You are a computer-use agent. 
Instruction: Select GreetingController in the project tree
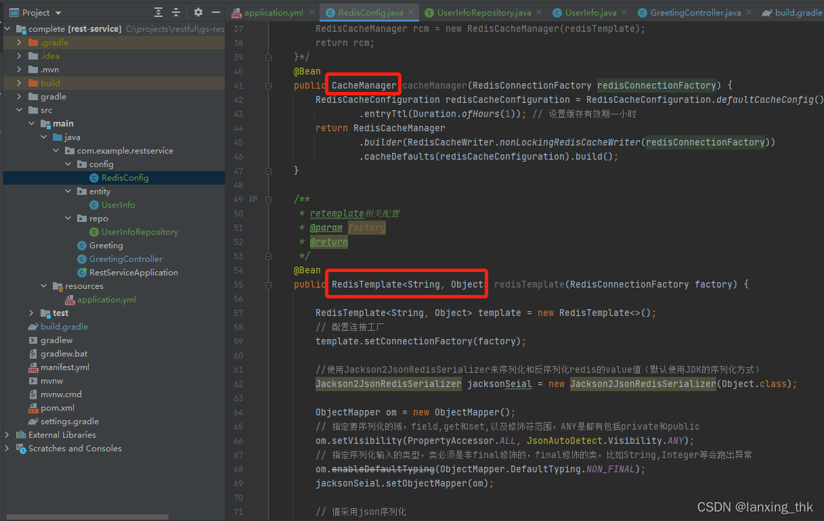tap(126, 259)
